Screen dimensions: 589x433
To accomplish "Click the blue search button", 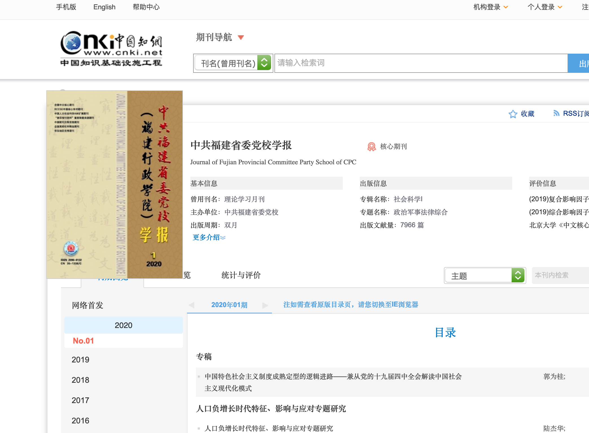I will [578, 63].
